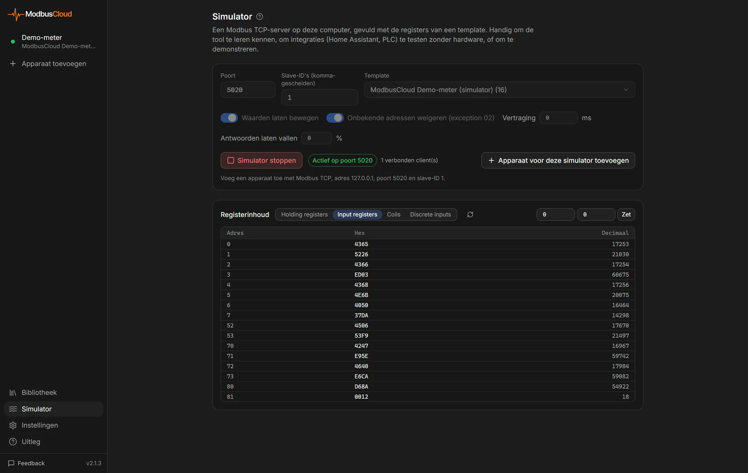The image size is (748, 473).
Task: Click Apparaat toevoegen in the sidebar
Action: click(x=53, y=64)
